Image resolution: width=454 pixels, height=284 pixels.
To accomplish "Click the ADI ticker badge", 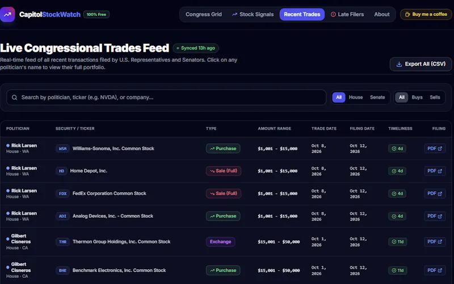I will (x=62, y=216).
